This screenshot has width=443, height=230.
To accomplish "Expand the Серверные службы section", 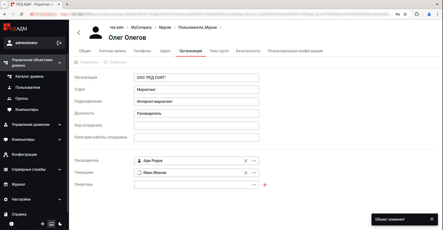I will (x=60, y=169).
